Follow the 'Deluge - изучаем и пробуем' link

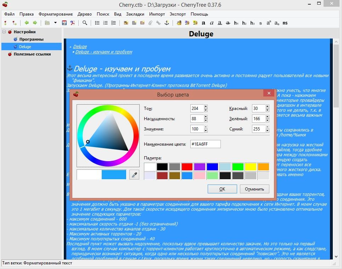pos(103,52)
